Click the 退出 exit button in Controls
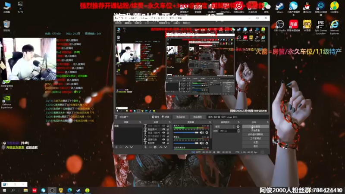Image resolution: width=345 pixels, height=194 pixels. pyautogui.click(x=255, y=146)
